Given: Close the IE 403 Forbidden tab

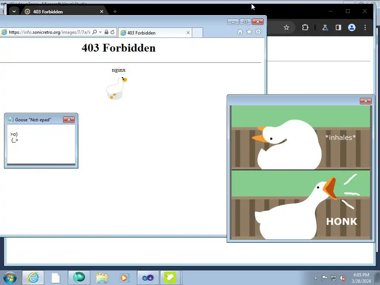Looking at the screenshot, I should pos(188,33).
